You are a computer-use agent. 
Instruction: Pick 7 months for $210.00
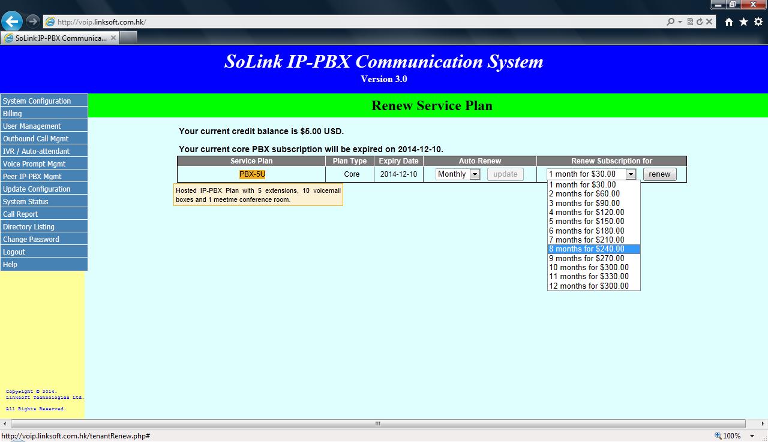594,240
